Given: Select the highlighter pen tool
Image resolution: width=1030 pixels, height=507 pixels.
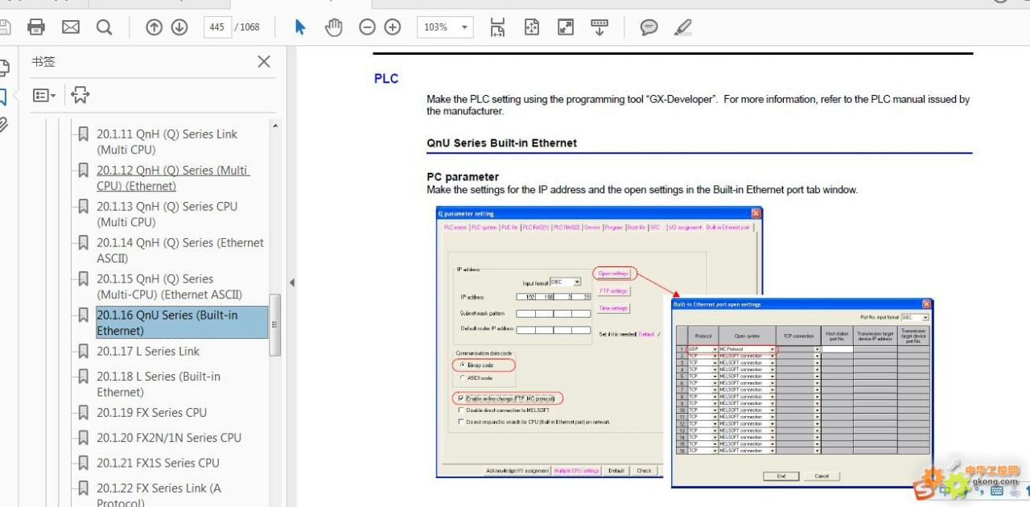Looking at the screenshot, I should coord(682,27).
